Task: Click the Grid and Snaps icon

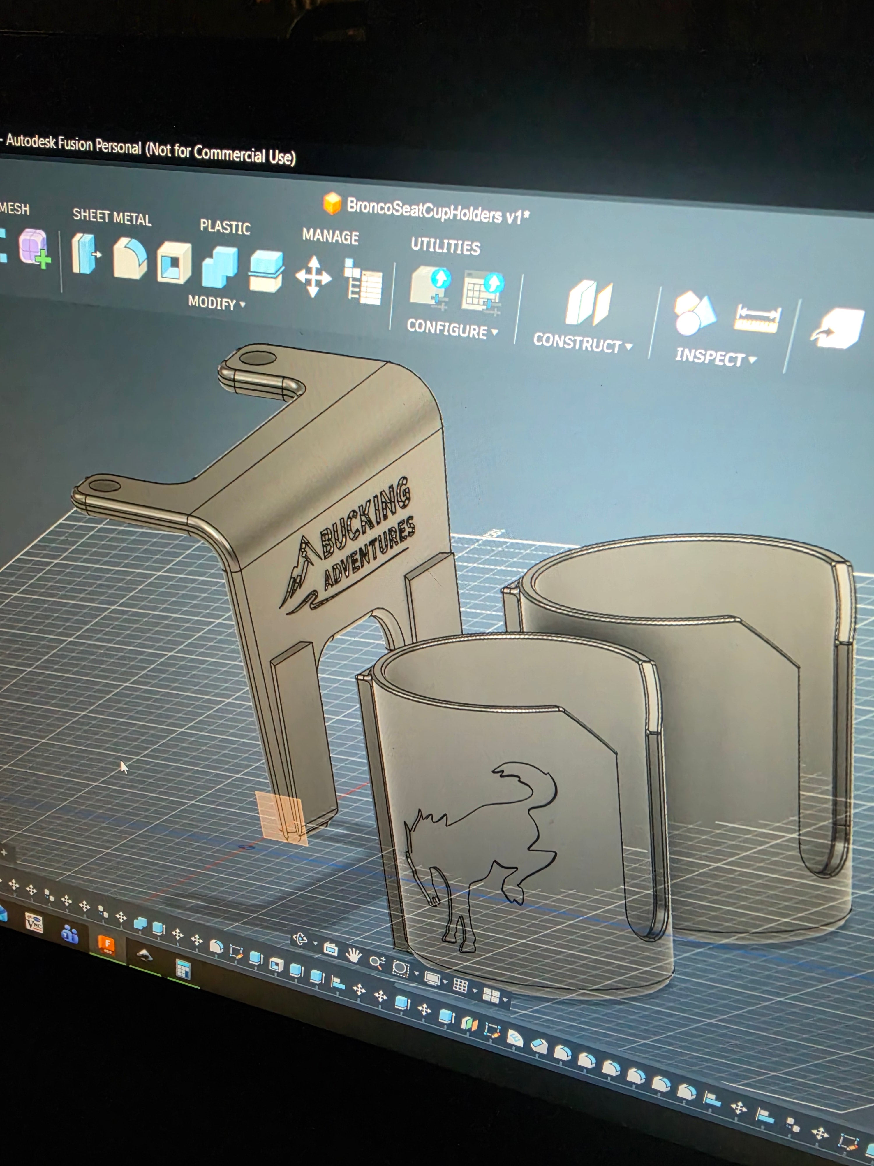Action: pos(460,986)
